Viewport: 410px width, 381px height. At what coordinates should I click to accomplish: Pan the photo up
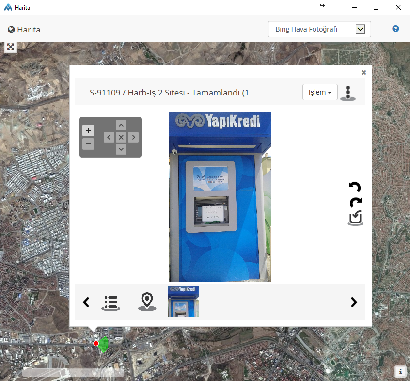pyautogui.click(x=121, y=125)
